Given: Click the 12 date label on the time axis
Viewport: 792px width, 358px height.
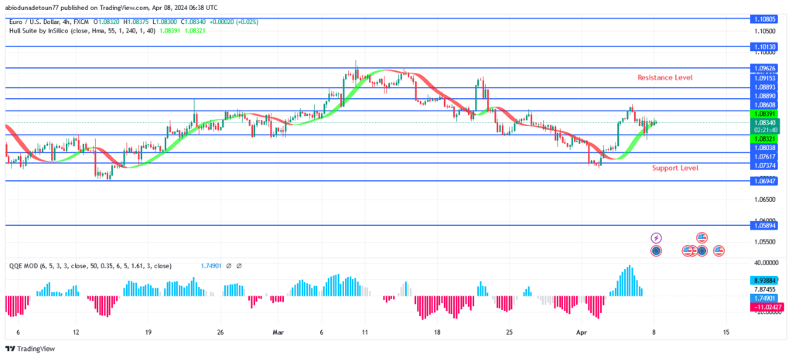Looking at the screenshot, I should (76, 332).
